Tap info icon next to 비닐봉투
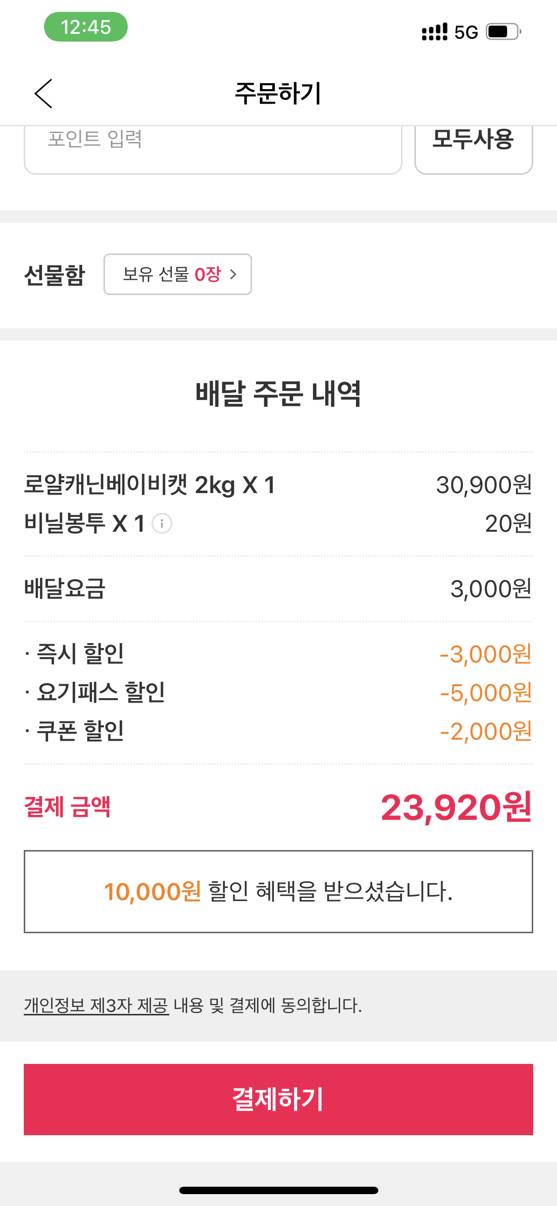This screenshot has width=557, height=1206. 161,523
